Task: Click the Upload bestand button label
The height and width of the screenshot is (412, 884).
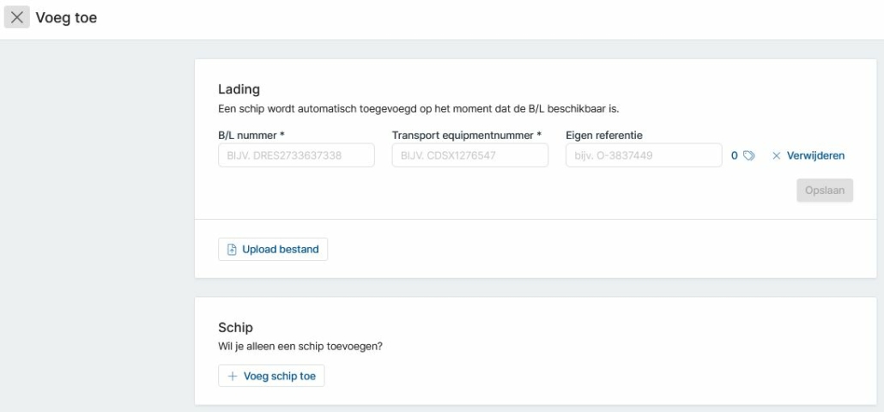Action: [280, 249]
